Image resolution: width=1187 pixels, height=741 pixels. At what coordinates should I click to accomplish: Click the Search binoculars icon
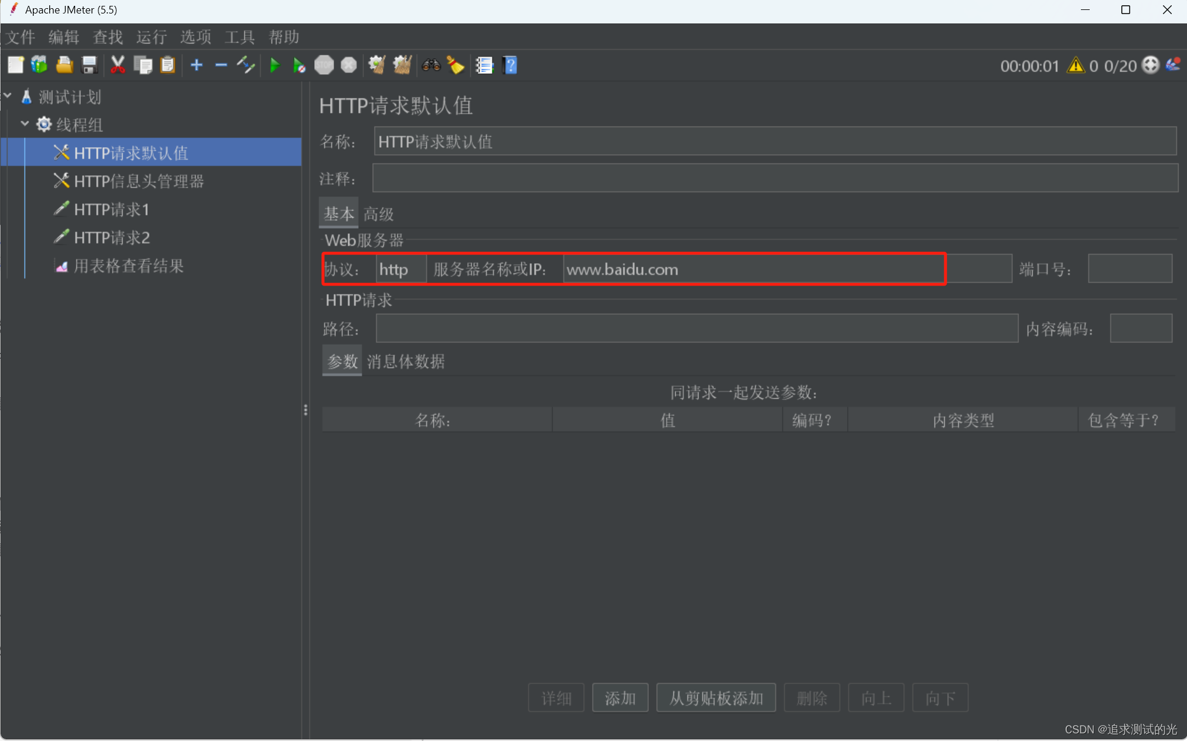pyautogui.click(x=431, y=65)
